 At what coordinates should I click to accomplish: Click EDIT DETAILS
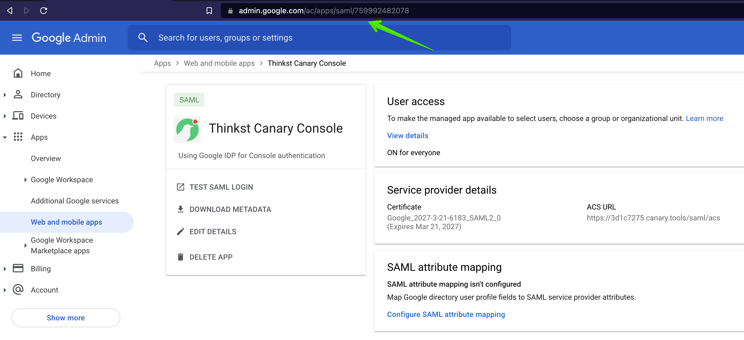(213, 232)
